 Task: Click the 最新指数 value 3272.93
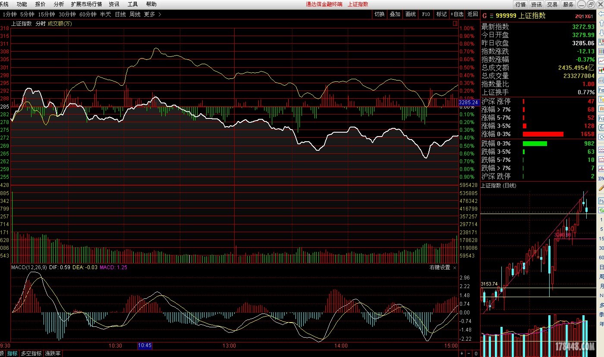(x=583, y=27)
